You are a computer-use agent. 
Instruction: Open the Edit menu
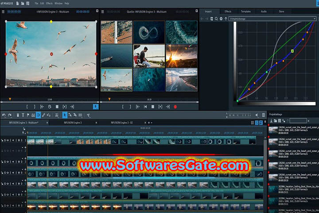tap(42, 4)
